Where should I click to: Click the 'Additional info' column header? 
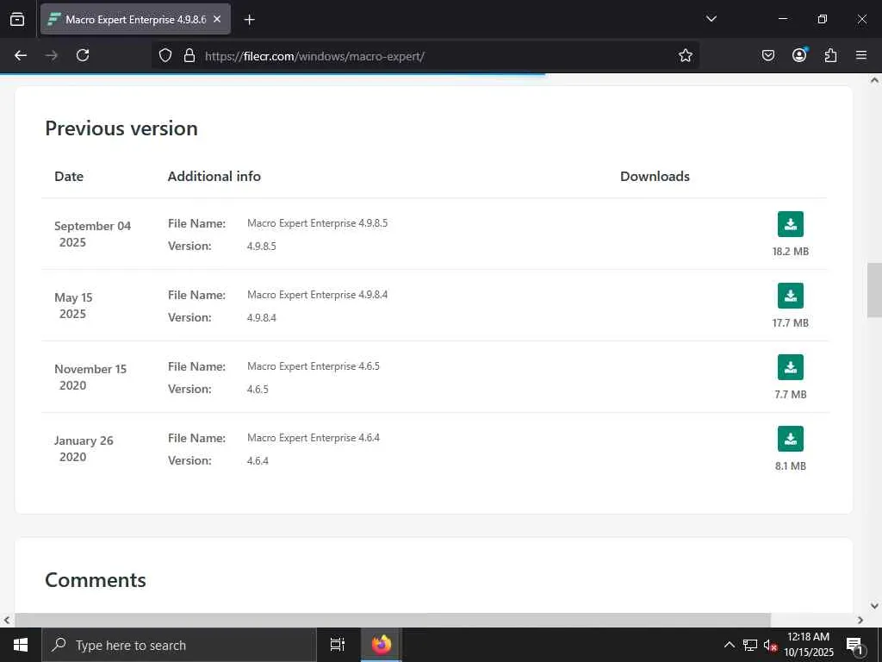click(214, 176)
